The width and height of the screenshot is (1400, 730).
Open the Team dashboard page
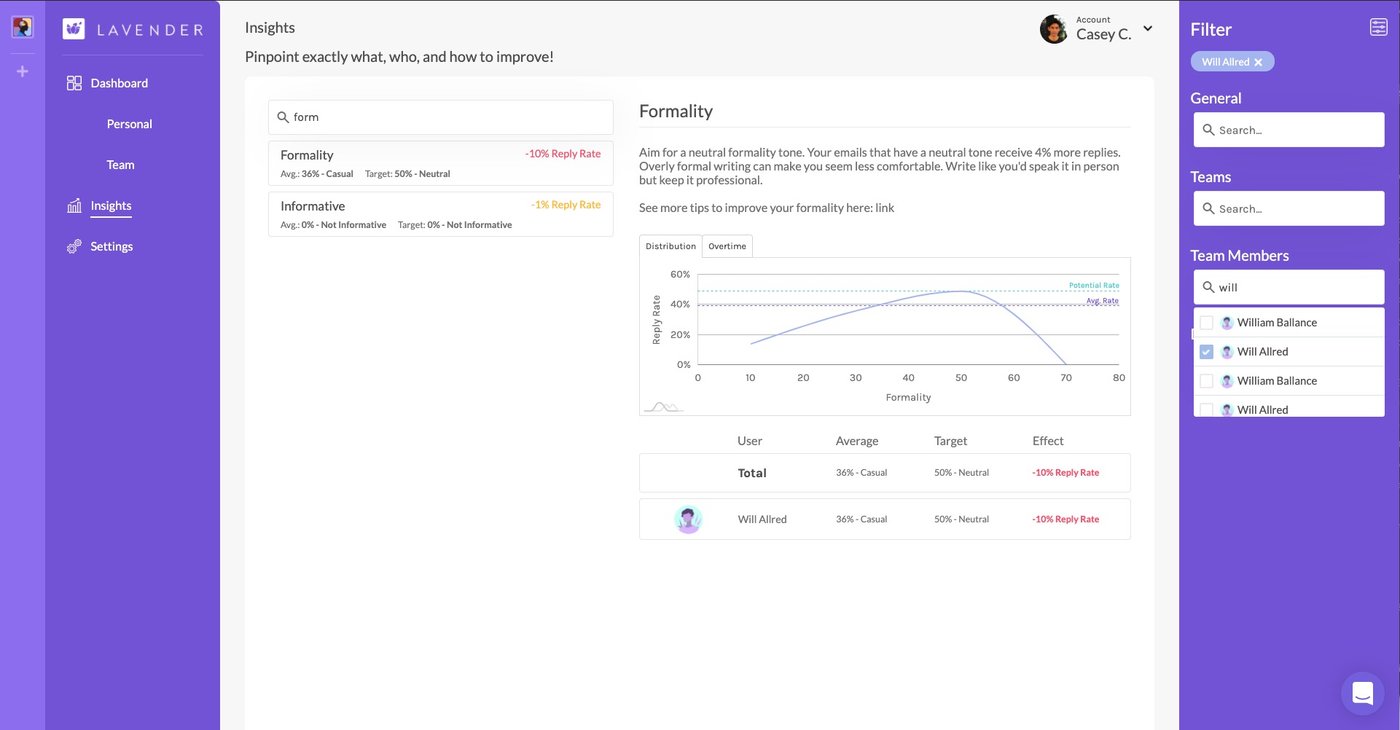120,165
